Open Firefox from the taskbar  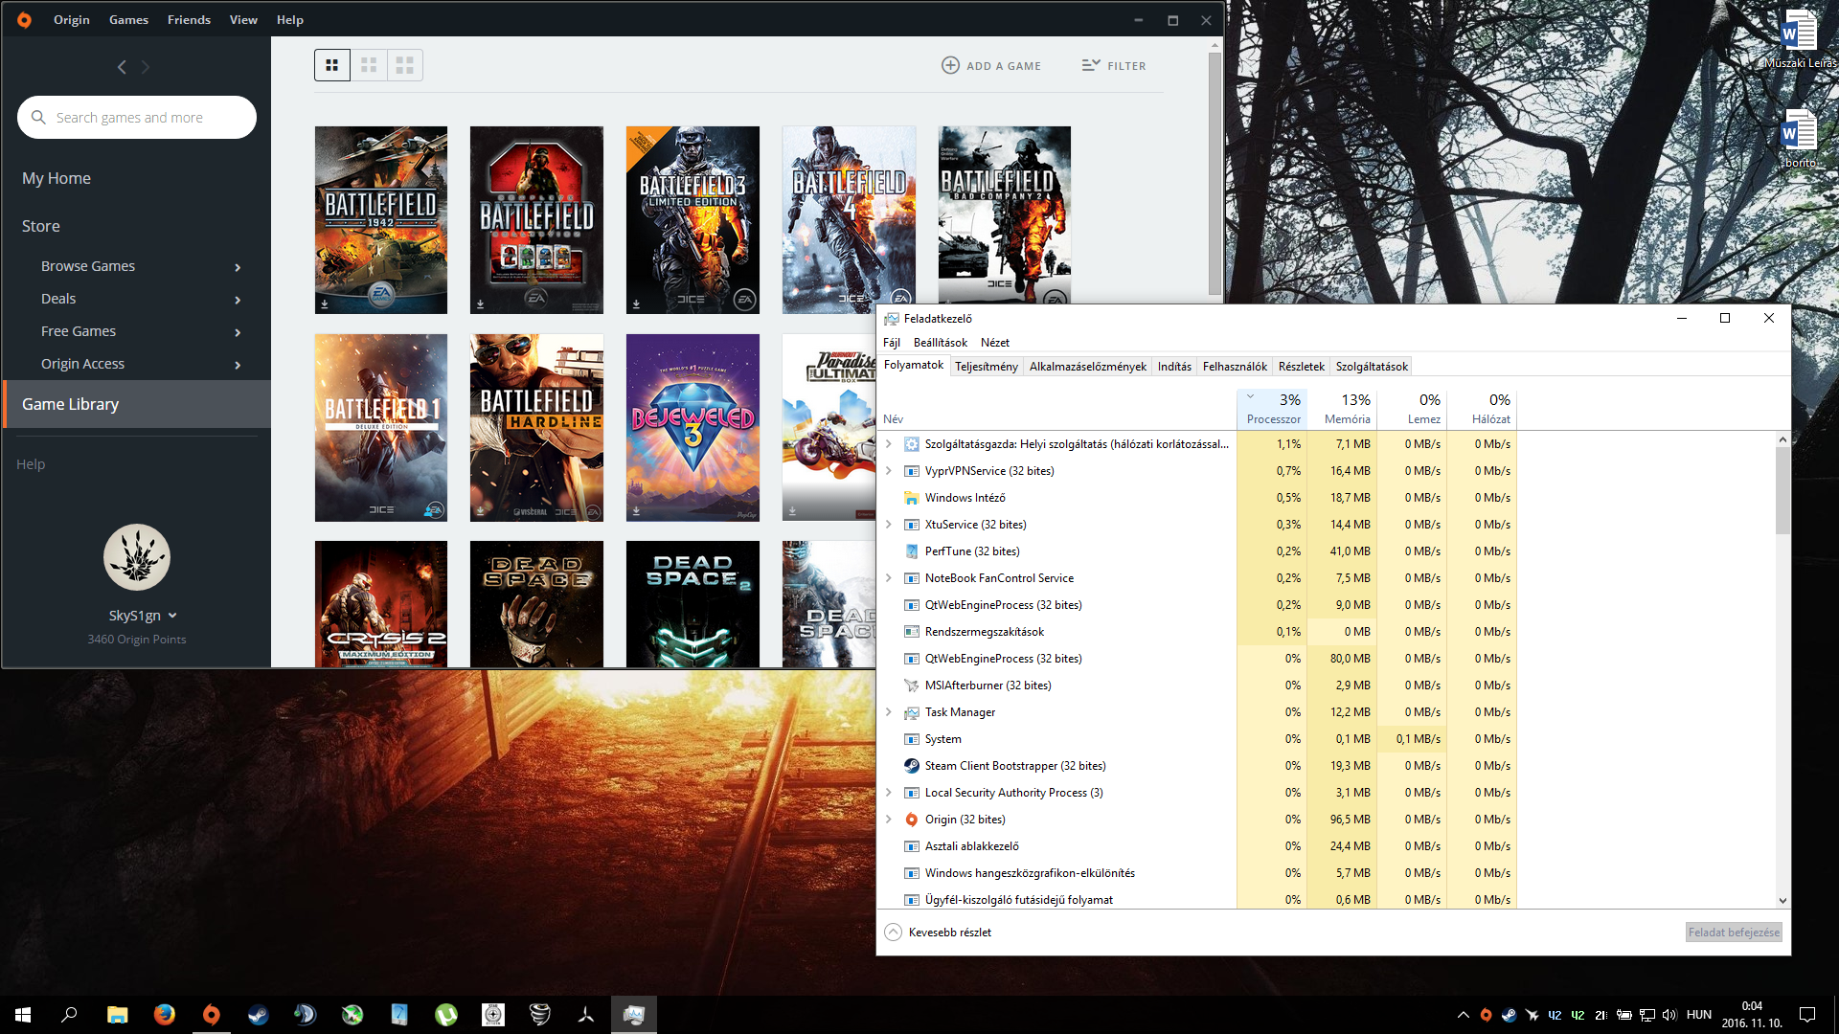pyautogui.click(x=165, y=1015)
